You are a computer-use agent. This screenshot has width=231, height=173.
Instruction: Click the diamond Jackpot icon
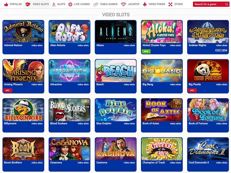[123, 4]
